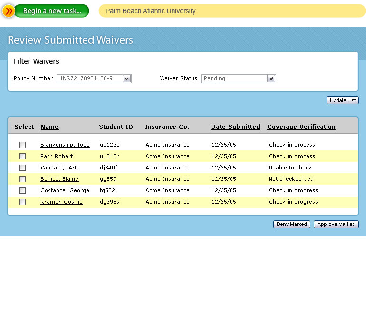The image size is (366, 309).
Task: Click the Filter Waivers heading
Action: tap(37, 61)
